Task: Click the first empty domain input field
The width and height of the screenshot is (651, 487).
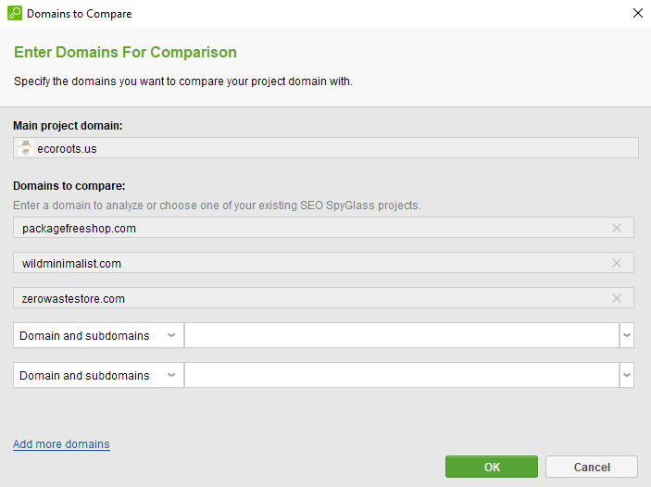Action: (401, 336)
